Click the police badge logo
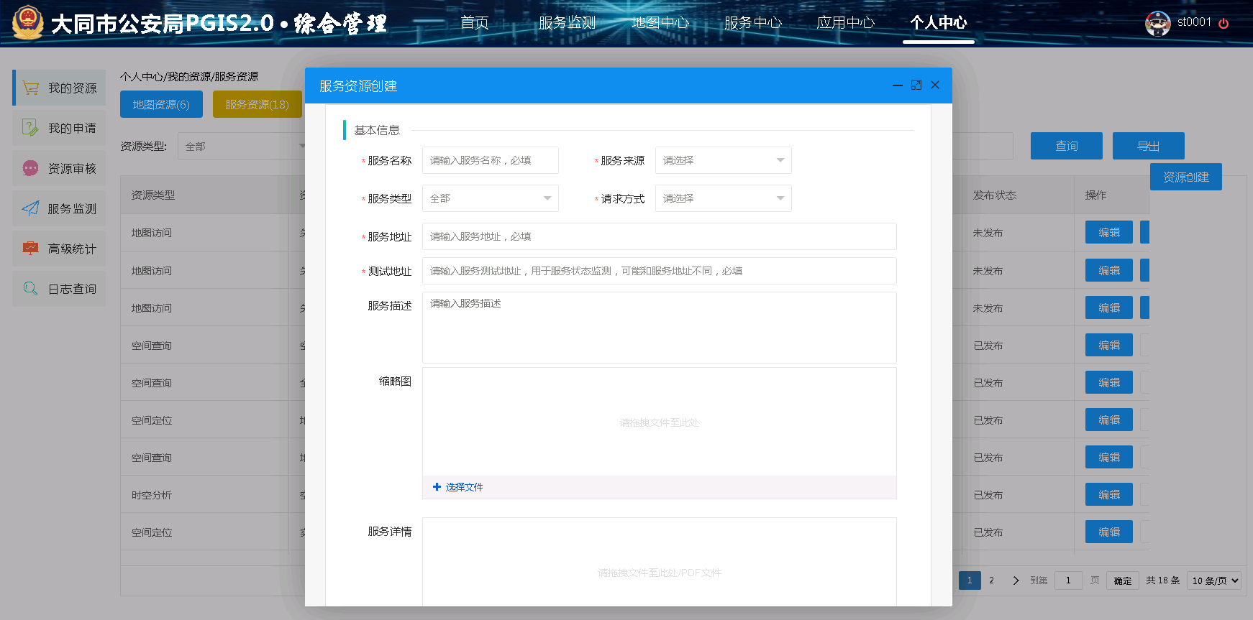This screenshot has width=1253, height=620. pyautogui.click(x=27, y=22)
